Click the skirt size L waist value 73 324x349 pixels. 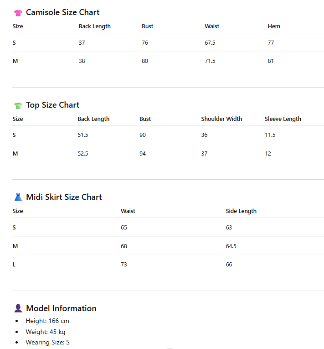coord(124,265)
